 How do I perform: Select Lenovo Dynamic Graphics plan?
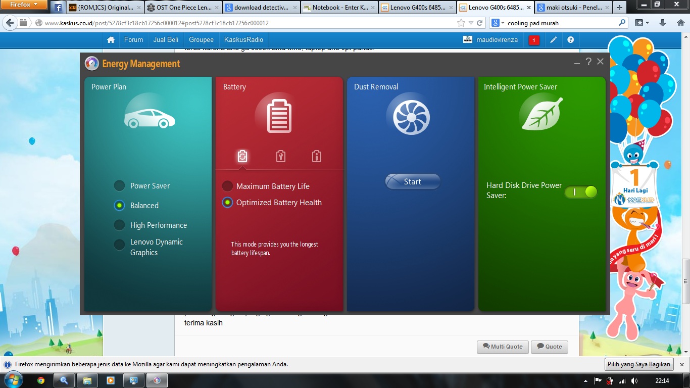(149, 247)
